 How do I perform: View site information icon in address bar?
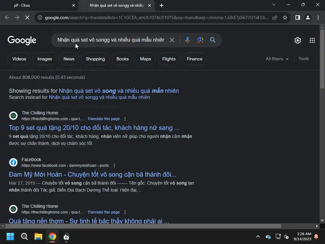click(40, 18)
